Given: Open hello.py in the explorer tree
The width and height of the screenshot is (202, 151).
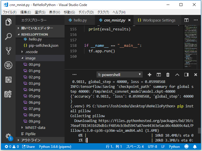Looking at the screenshot, I should [x=40, y=39].
